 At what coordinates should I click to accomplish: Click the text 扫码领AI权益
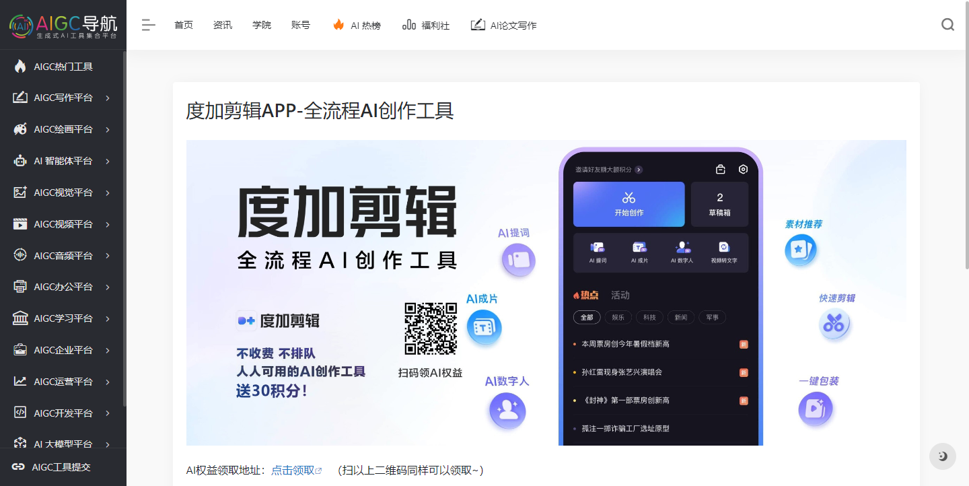pyautogui.click(x=431, y=372)
